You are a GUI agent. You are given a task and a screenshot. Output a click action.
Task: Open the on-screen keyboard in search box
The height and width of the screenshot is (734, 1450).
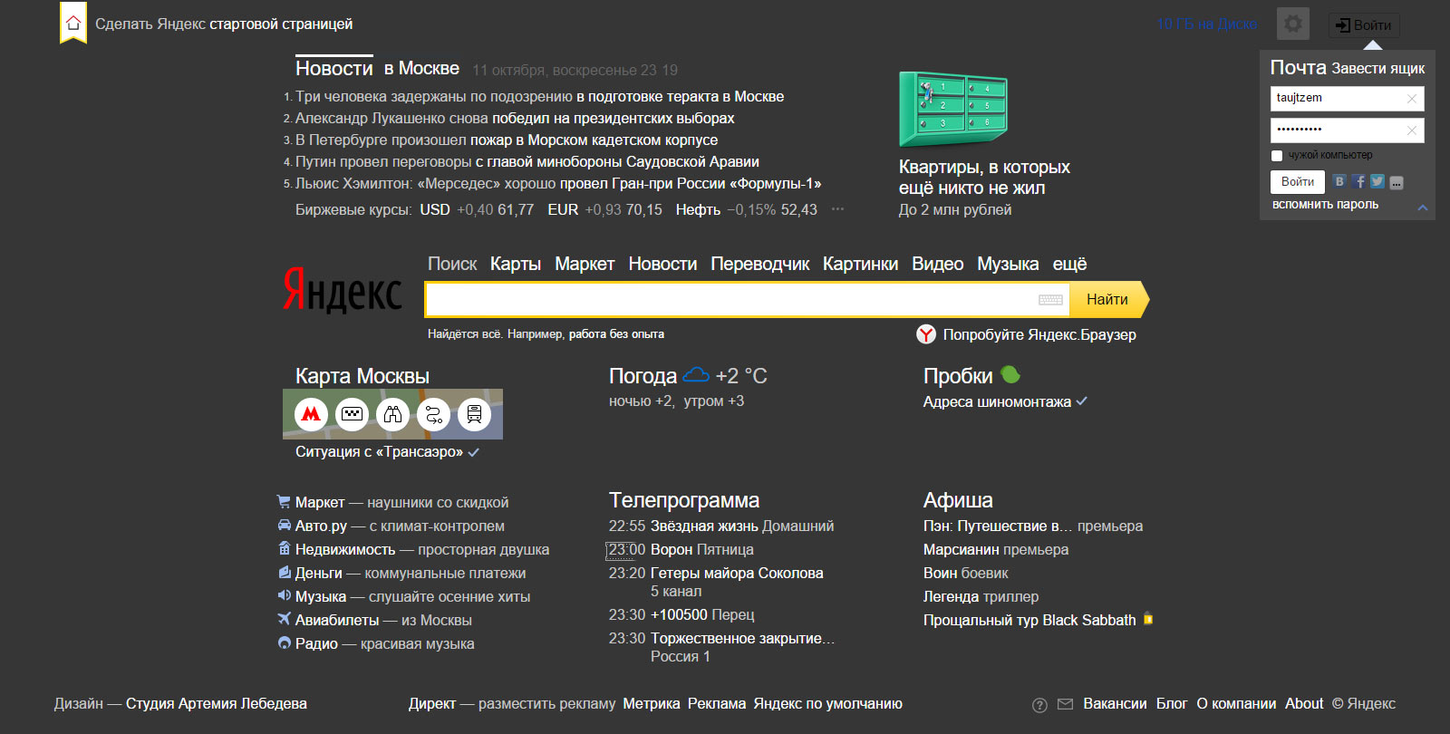[x=1050, y=300]
